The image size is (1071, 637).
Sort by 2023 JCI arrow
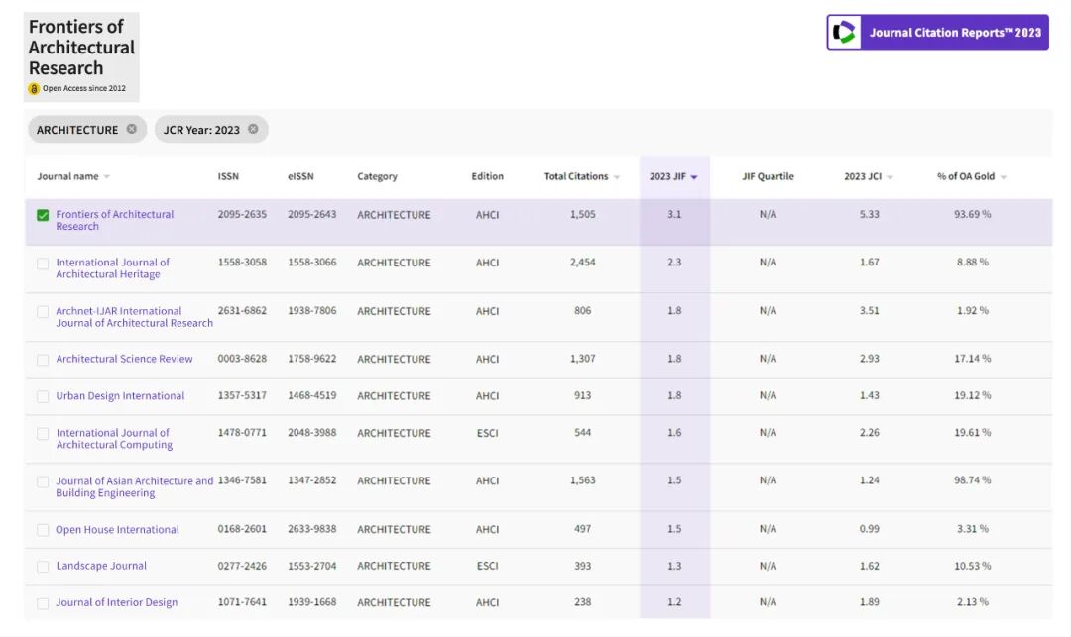(890, 177)
